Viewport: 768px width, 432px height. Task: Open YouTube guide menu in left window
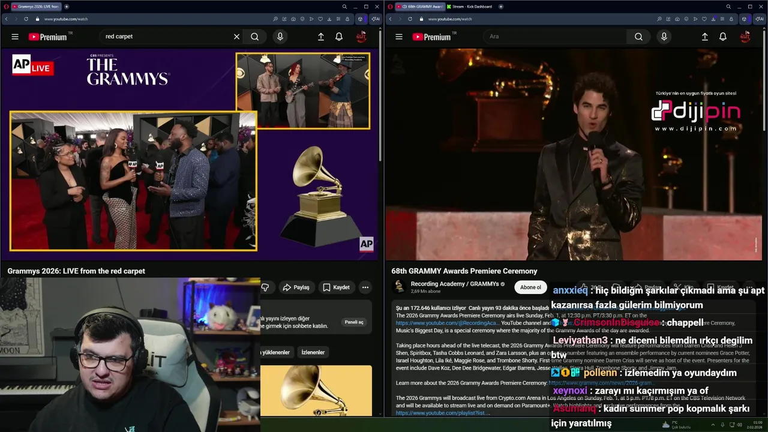tap(15, 37)
